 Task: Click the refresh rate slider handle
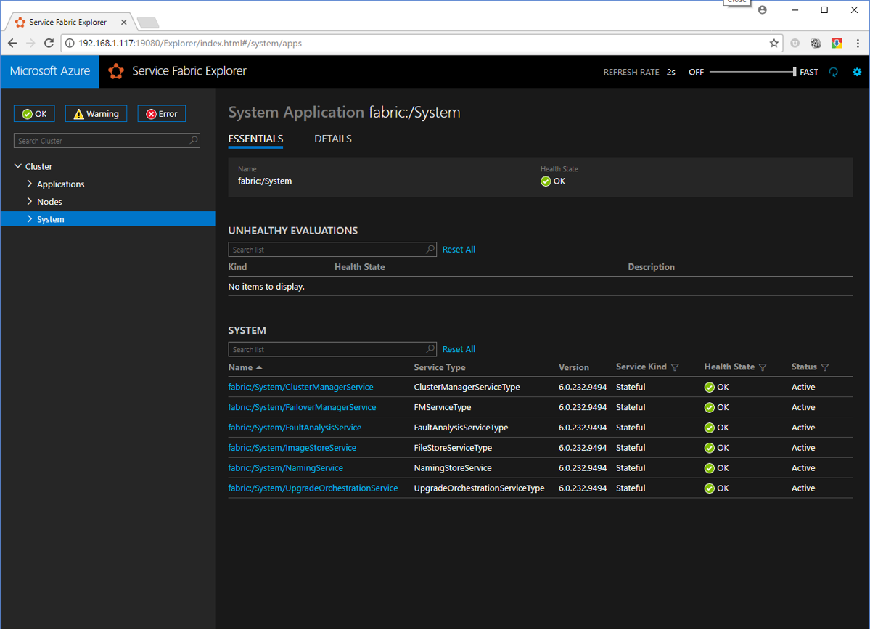pyautogui.click(x=795, y=72)
